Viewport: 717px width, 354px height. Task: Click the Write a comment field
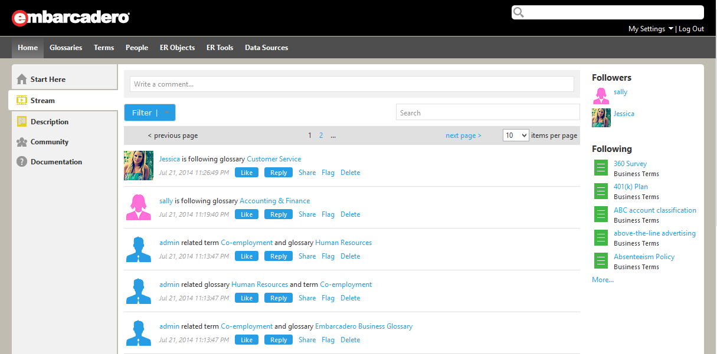tap(352, 84)
